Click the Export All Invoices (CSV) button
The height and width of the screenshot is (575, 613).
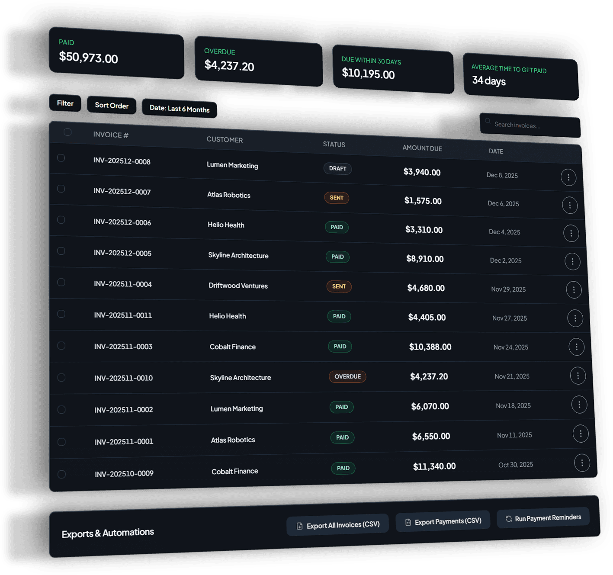click(x=337, y=524)
